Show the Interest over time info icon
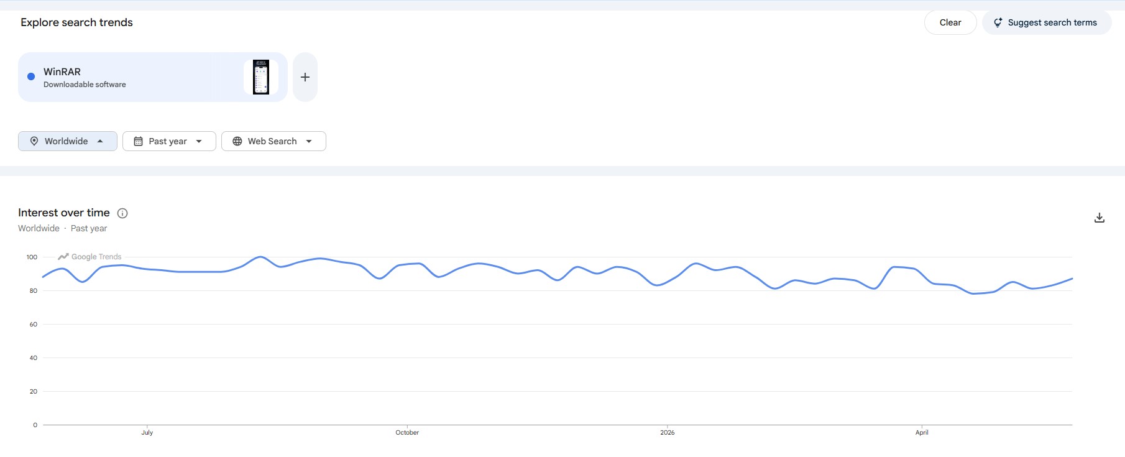The width and height of the screenshot is (1125, 457). point(122,213)
